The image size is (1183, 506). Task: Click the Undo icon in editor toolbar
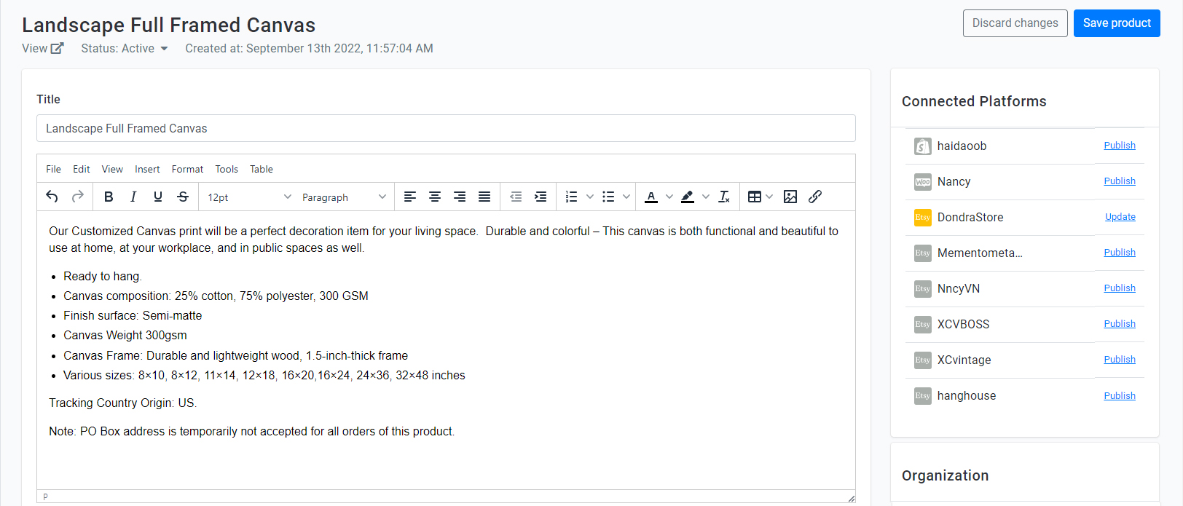coord(52,197)
